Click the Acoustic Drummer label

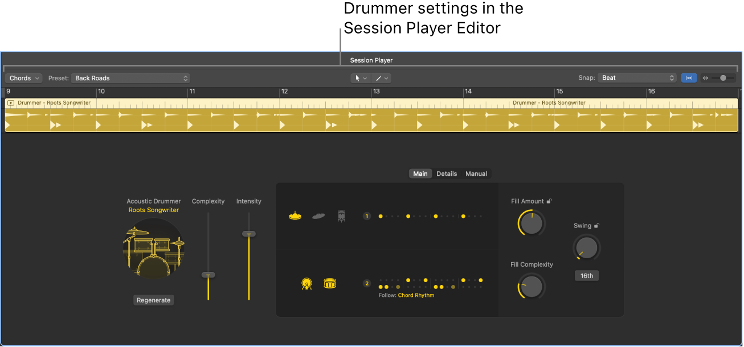[x=154, y=201]
